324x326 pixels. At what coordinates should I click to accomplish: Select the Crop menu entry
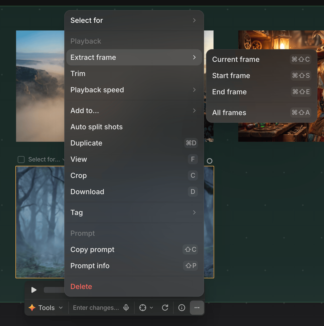tap(134, 175)
